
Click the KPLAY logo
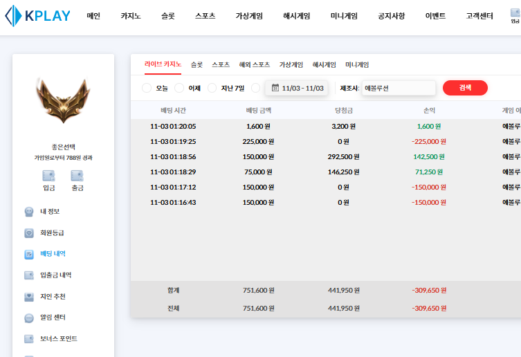tap(37, 16)
